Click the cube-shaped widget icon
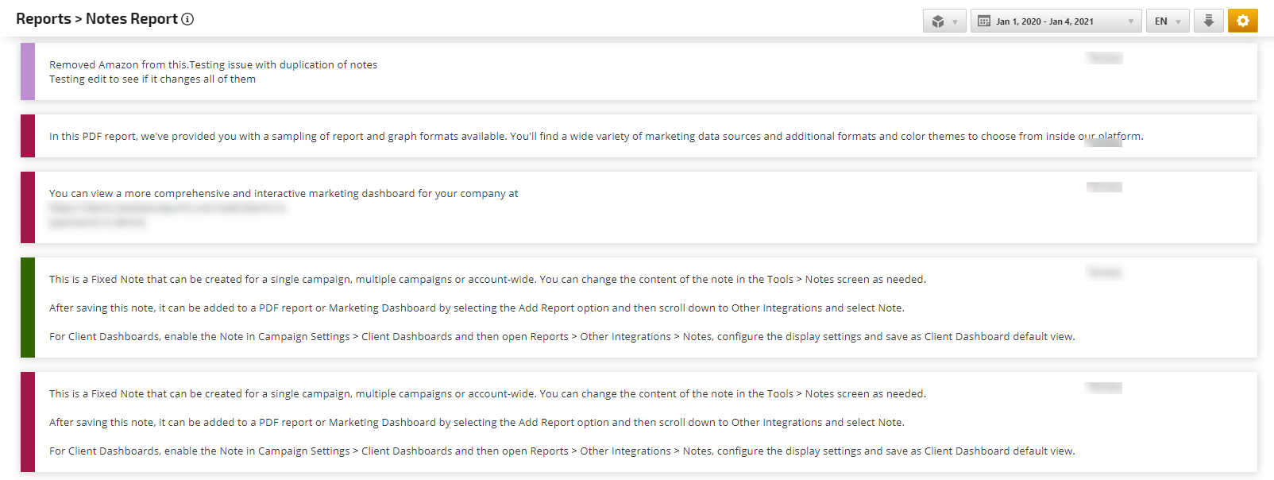Image resolution: width=1274 pixels, height=480 pixels. point(938,21)
